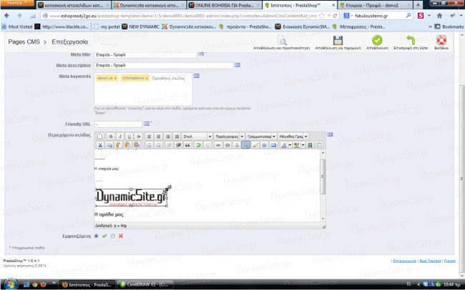Open the Bug Tracker footer link

[x=430, y=261]
